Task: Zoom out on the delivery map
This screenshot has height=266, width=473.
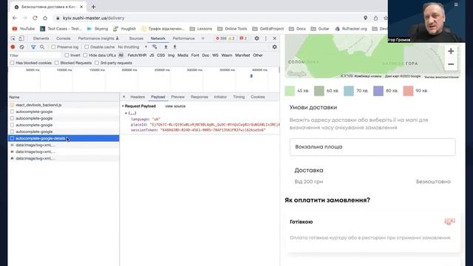Action: (x=451, y=64)
